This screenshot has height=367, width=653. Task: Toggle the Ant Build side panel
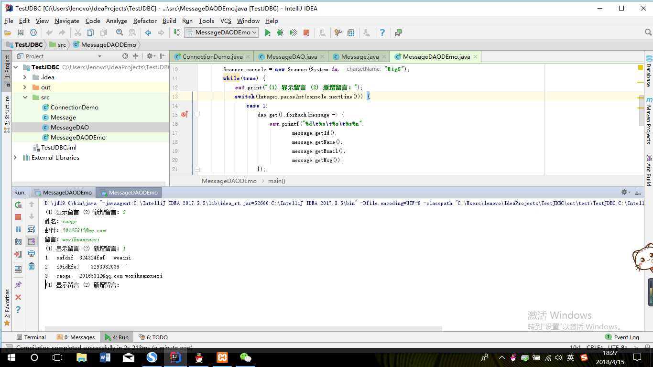click(x=649, y=171)
